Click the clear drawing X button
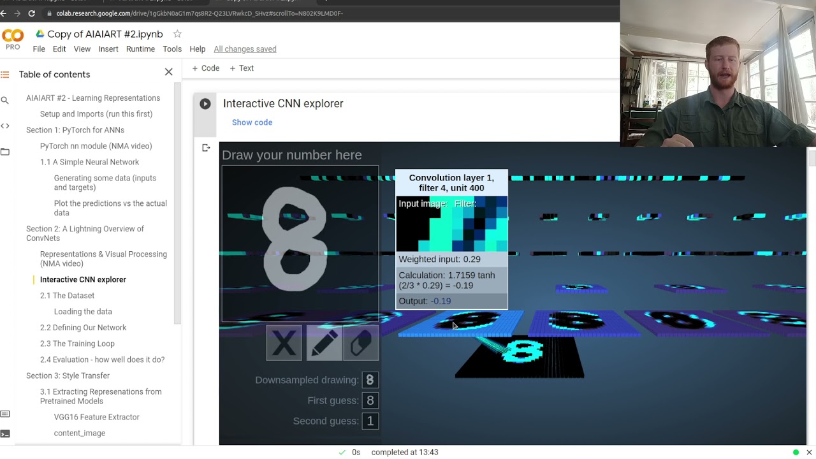Image resolution: width=816 pixels, height=459 pixels. tap(284, 344)
